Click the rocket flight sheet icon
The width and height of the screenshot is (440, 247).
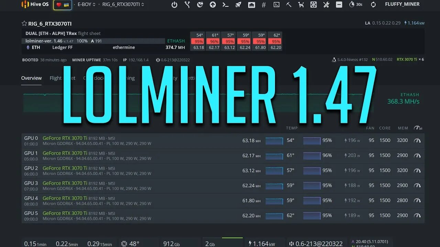click(x=238, y=5)
